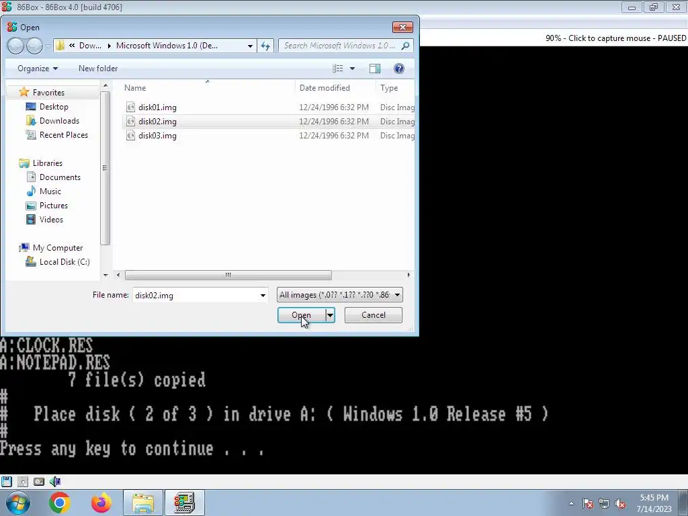This screenshot has height=516, width=688.
Task: Click the muted volume tray icon
Action: tap(620, 504)
